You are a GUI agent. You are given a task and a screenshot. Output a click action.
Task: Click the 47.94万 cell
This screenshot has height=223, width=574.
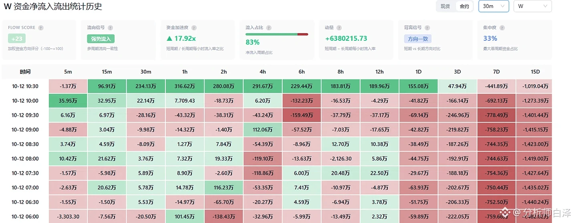point(457,86)
